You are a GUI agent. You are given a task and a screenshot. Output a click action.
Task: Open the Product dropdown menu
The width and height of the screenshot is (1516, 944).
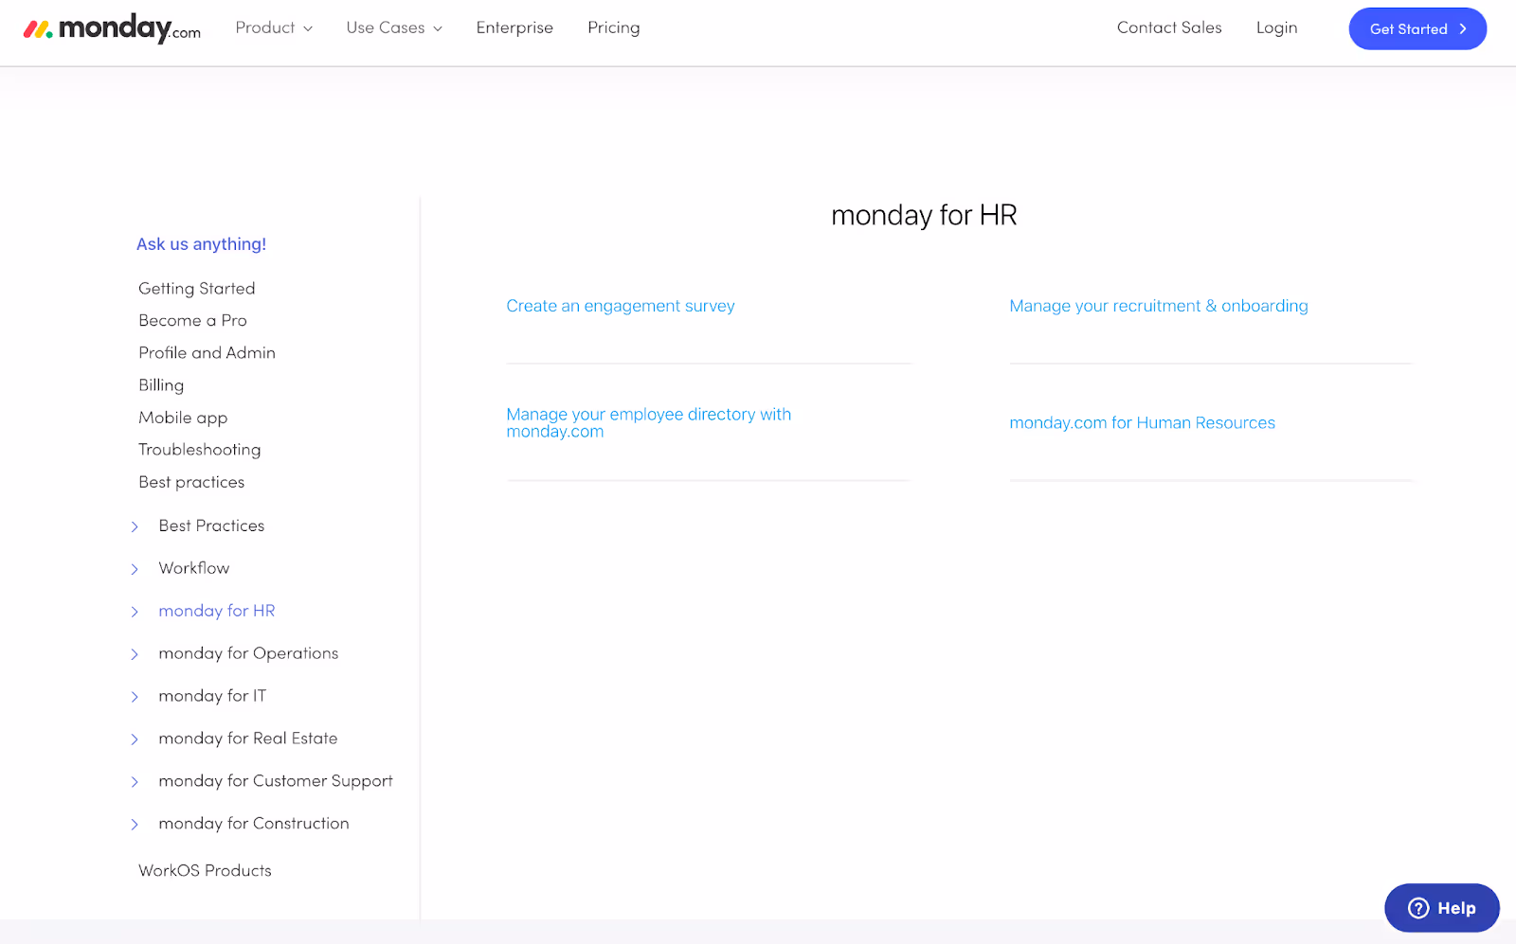coord(274,27)
